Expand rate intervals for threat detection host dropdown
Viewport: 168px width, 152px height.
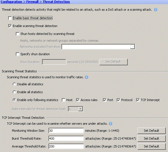tap(80, 109)
